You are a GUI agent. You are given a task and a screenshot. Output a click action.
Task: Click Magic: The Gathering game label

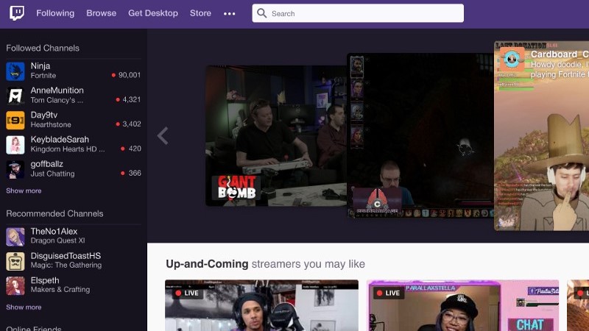(66, 265)
